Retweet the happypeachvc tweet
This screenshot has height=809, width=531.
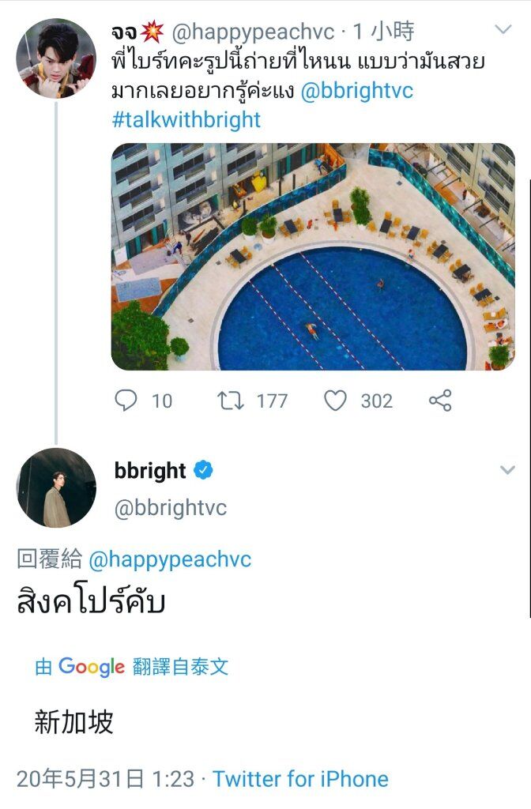point(230,401)
